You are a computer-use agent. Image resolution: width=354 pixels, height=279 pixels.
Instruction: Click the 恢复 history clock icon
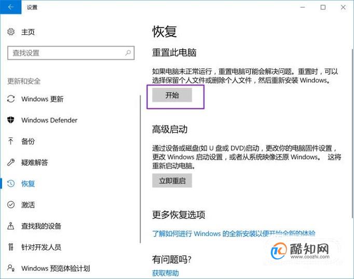(11, 184)
